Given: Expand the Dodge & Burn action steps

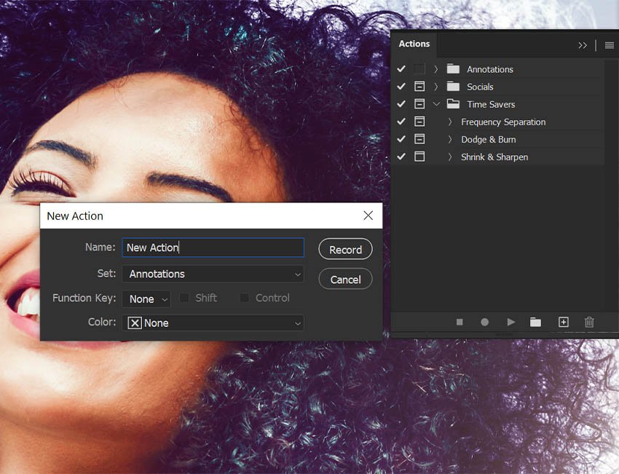Looking at the screenshot, I should 449,139.
